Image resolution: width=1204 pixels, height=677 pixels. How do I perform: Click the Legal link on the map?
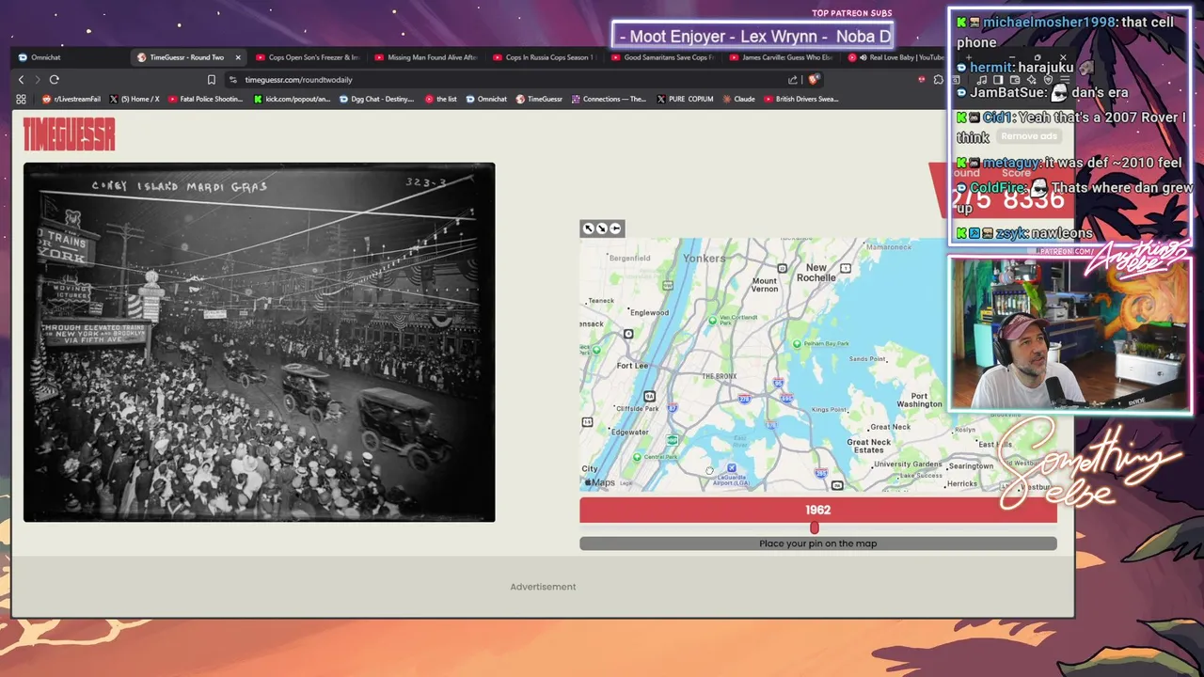(626, 484)
